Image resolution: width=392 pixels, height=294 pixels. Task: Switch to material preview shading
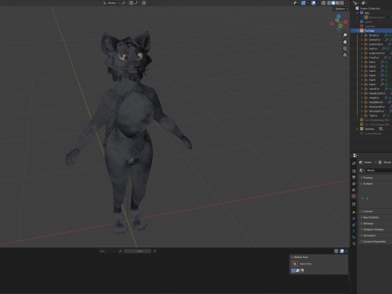click(337, 2)
